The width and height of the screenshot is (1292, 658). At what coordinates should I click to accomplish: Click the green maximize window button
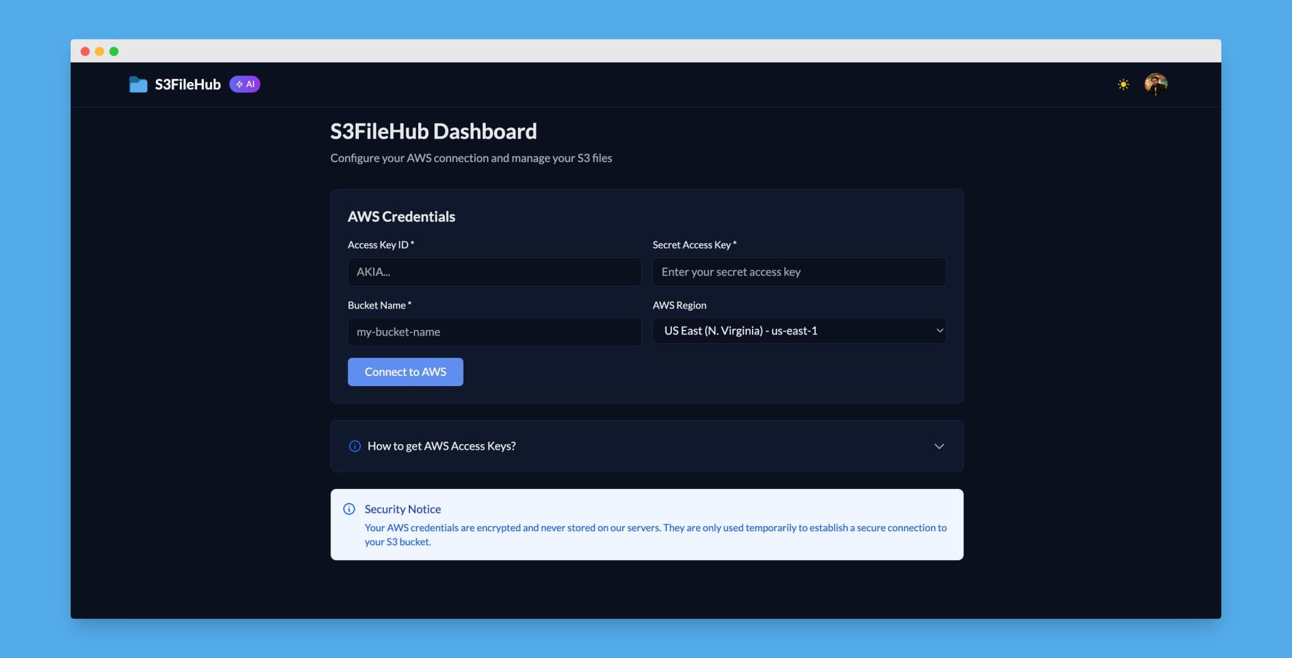click(114, 51)
